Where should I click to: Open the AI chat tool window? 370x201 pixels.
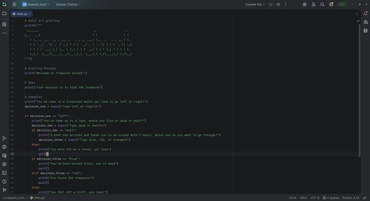[365, 22]
